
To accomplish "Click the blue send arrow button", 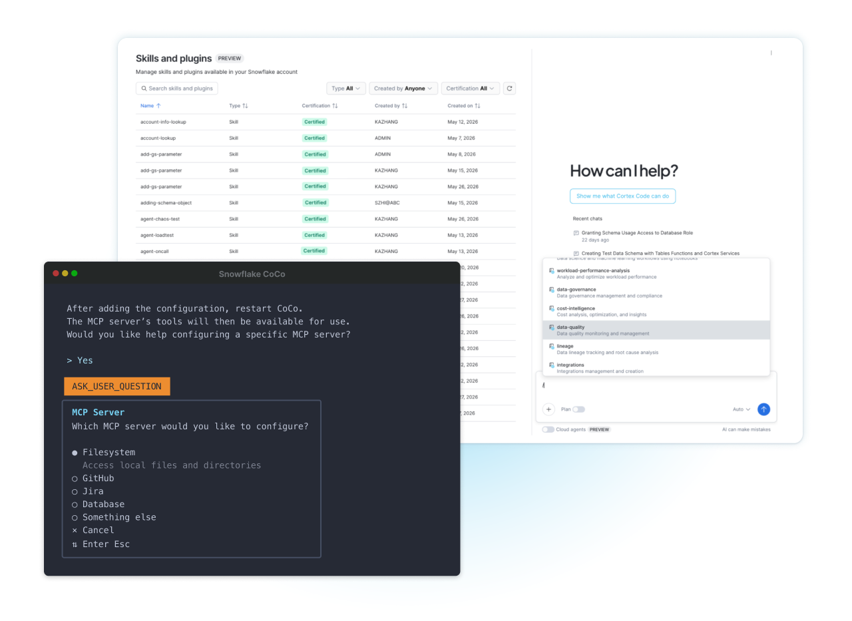I will [x=763, y=409].
